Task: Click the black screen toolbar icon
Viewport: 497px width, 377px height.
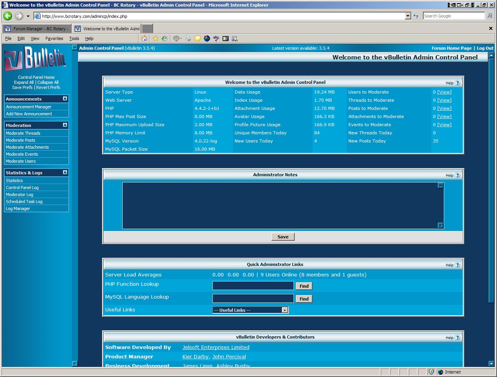Action: pos(226,38)
